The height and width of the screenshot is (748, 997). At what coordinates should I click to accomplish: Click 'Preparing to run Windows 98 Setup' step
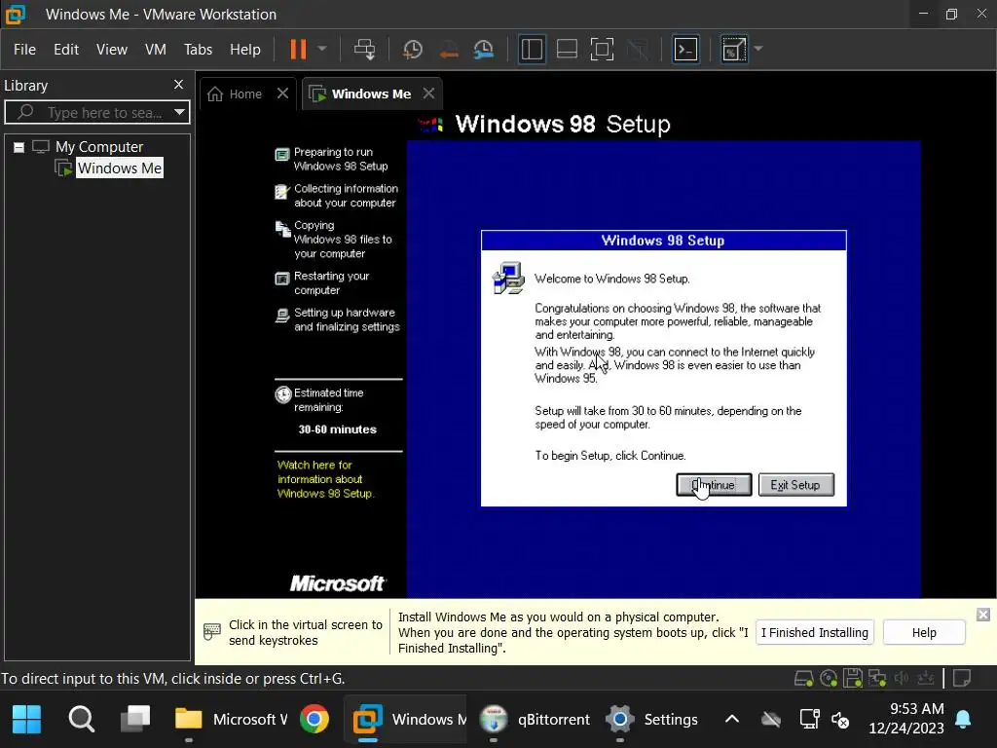(340, 159)
